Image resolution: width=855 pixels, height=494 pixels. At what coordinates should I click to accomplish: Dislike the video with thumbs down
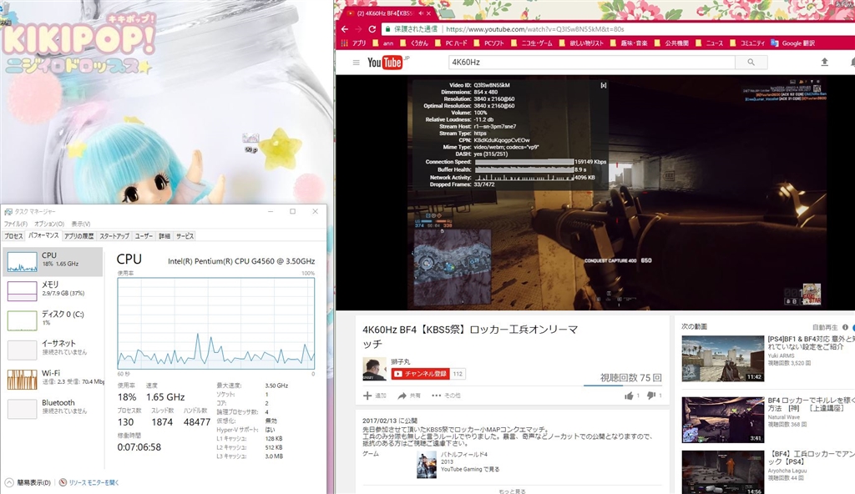click(651, 396)
